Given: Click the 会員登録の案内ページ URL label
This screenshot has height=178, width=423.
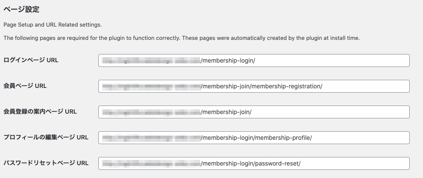Looking at the screenshot, I should [40, 112].
